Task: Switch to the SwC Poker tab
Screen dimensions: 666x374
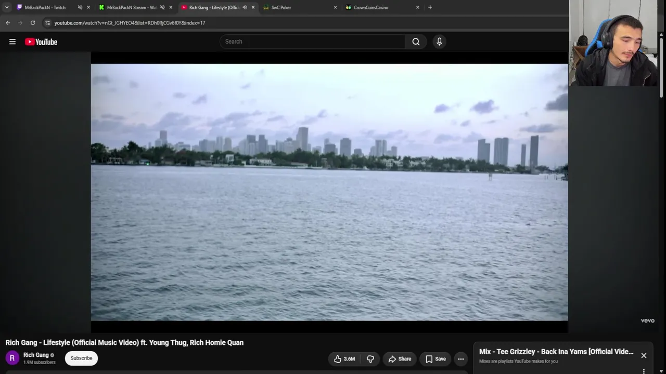Action: 281,8
